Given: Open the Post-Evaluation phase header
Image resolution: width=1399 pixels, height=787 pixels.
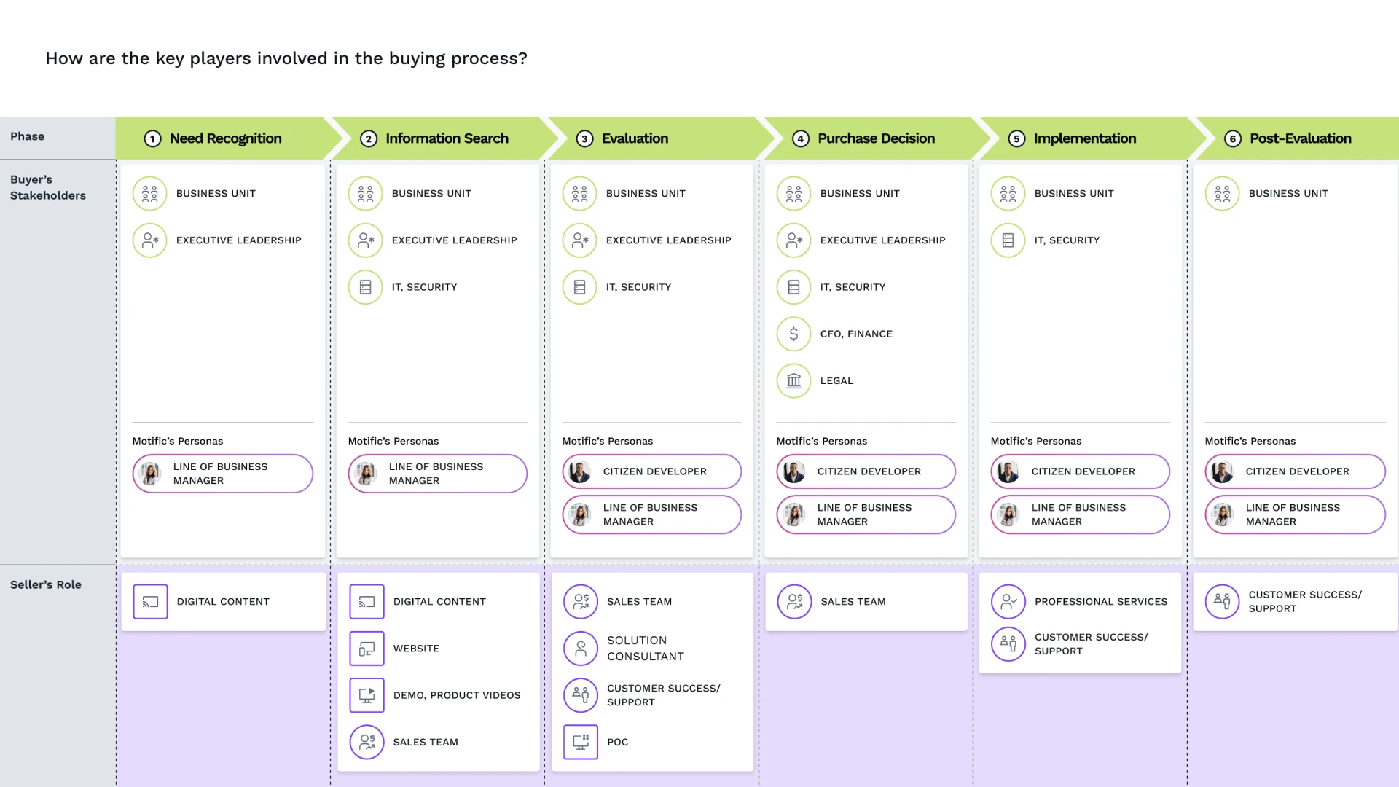Looking at the screenshot, I should 1298,138.
